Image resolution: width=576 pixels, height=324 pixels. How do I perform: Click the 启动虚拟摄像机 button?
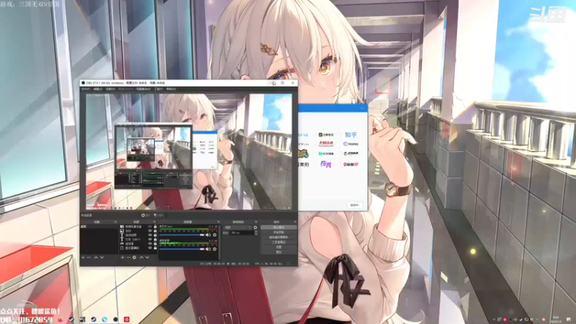(x=279, y=237)
